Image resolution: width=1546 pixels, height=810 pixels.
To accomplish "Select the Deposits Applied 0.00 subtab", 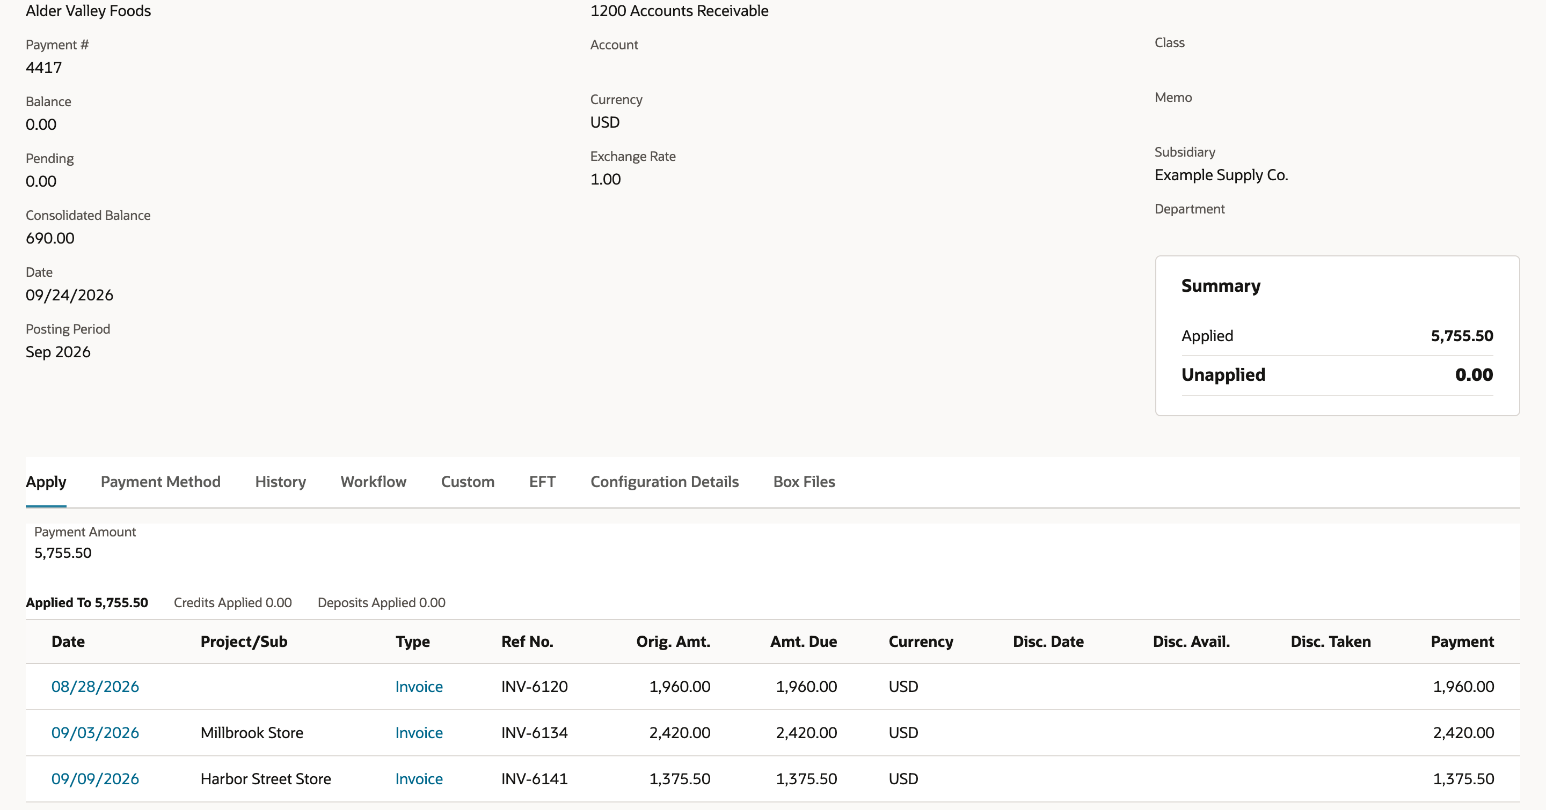I will pos(382,602).
